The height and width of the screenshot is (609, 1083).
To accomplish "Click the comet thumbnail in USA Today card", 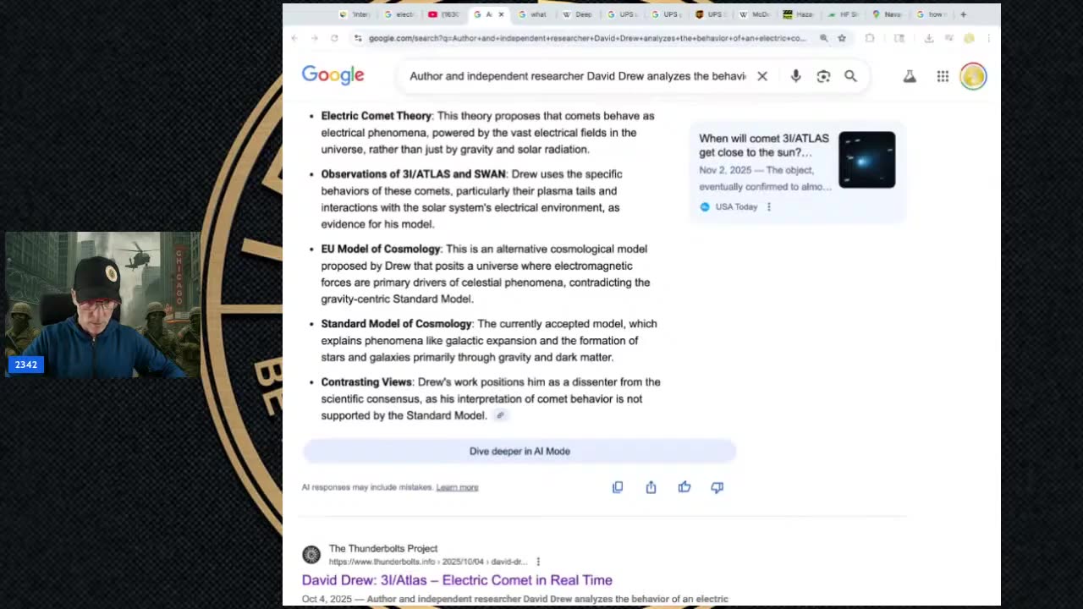I will point(866,160).
